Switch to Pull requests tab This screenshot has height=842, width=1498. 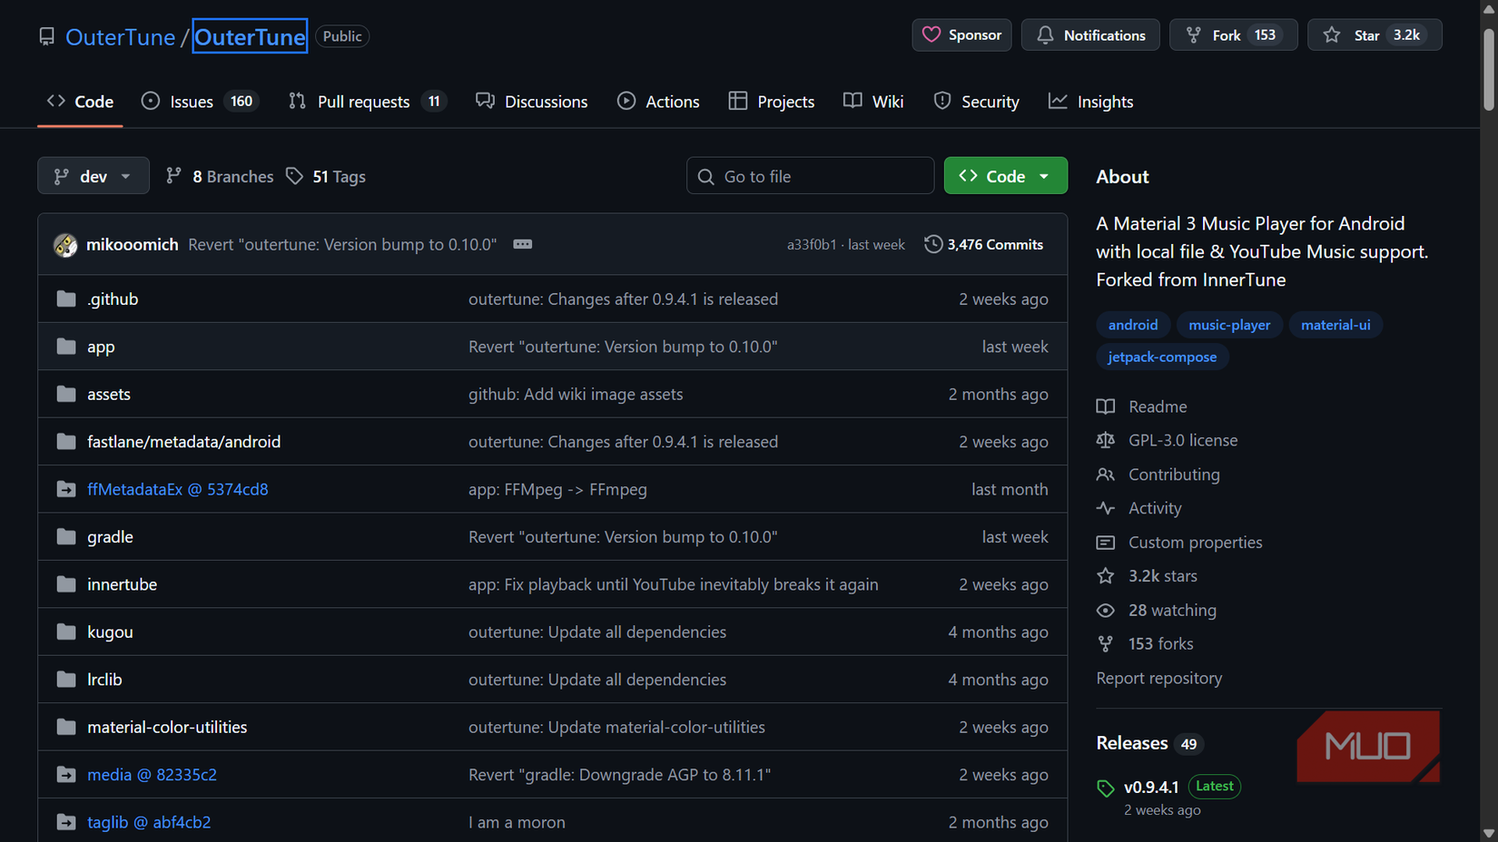point(367,102)
